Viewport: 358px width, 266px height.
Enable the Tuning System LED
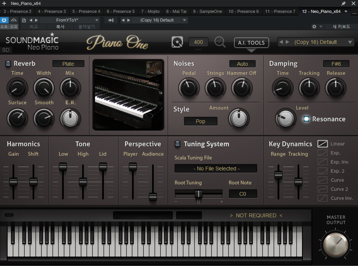[x=177, y=144]
